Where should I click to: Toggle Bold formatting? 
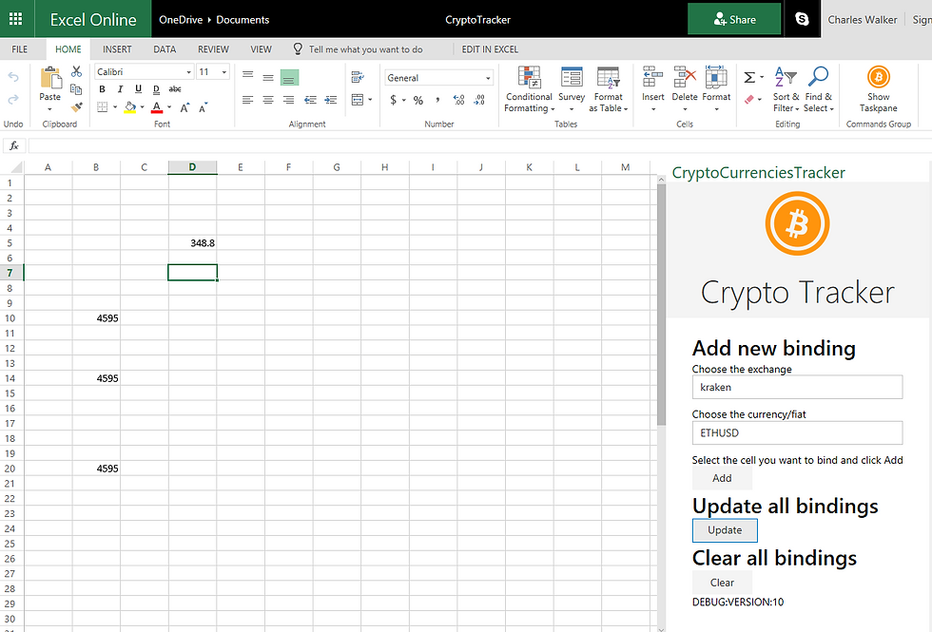(x=103, y=89)
